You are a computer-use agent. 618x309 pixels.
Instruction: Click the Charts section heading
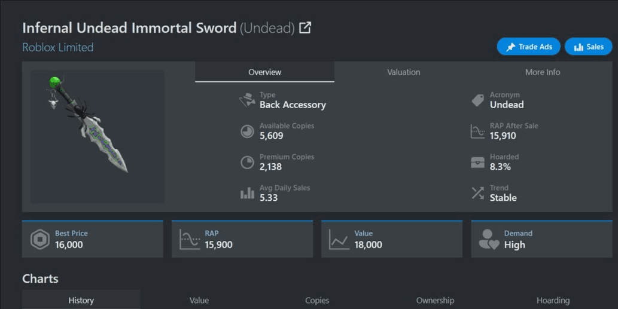click(40, 279)
